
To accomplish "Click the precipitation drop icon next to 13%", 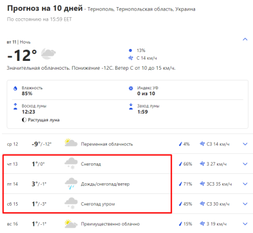I will (130, 50).
